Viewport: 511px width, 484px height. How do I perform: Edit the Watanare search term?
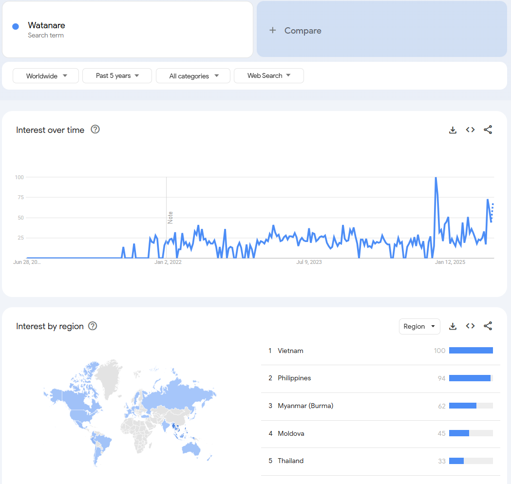(x=128, y=30)
